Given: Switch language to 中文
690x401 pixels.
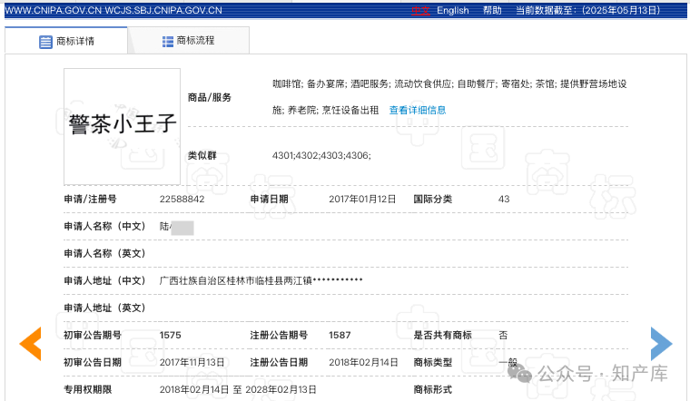Looking at the screenshot, I should pos(420,11).
